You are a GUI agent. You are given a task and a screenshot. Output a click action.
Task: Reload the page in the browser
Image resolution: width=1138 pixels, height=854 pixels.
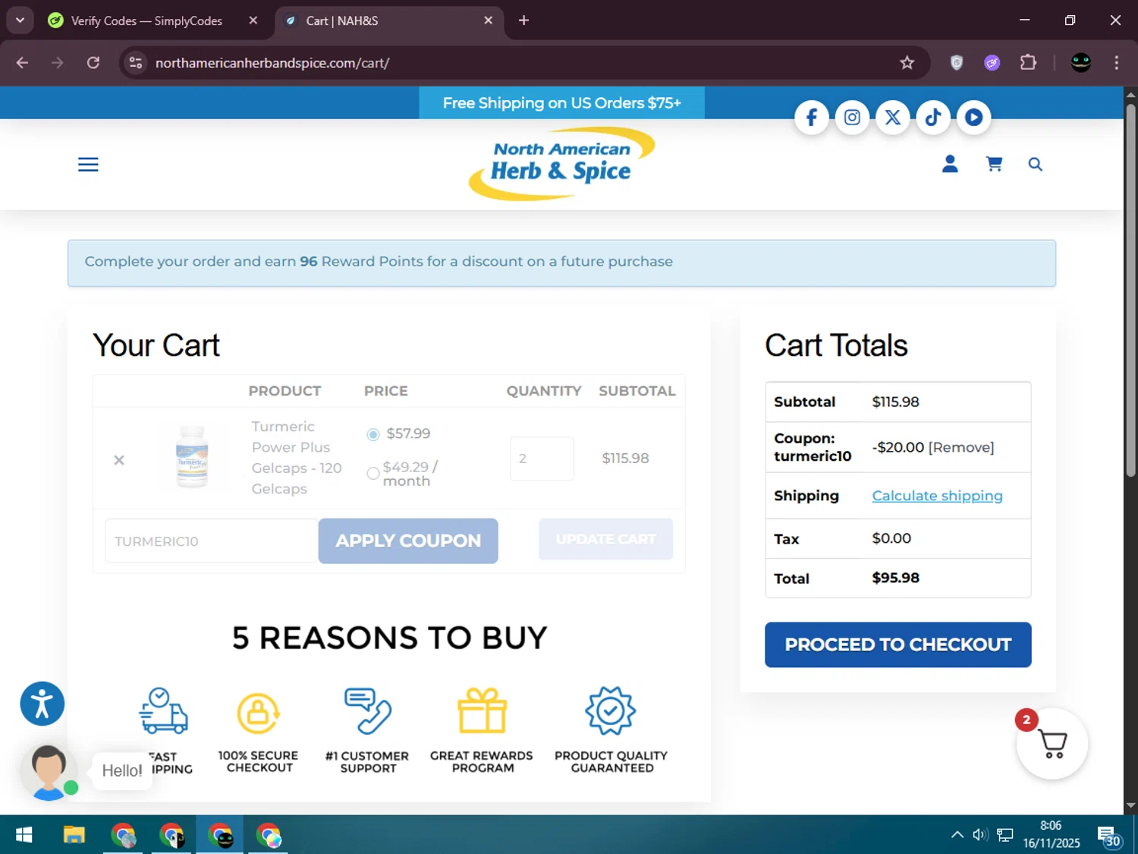pyautogui.click(x=93, y=63)
